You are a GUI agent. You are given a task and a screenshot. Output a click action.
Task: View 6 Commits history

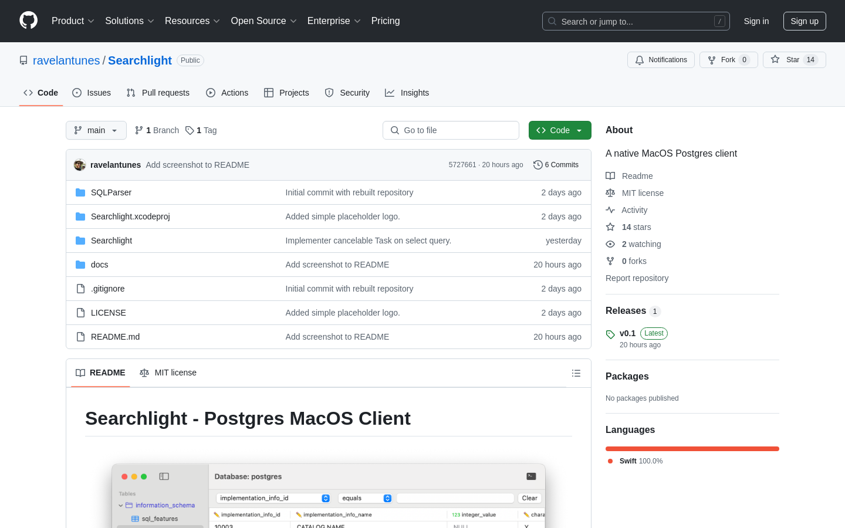point(556,165)
